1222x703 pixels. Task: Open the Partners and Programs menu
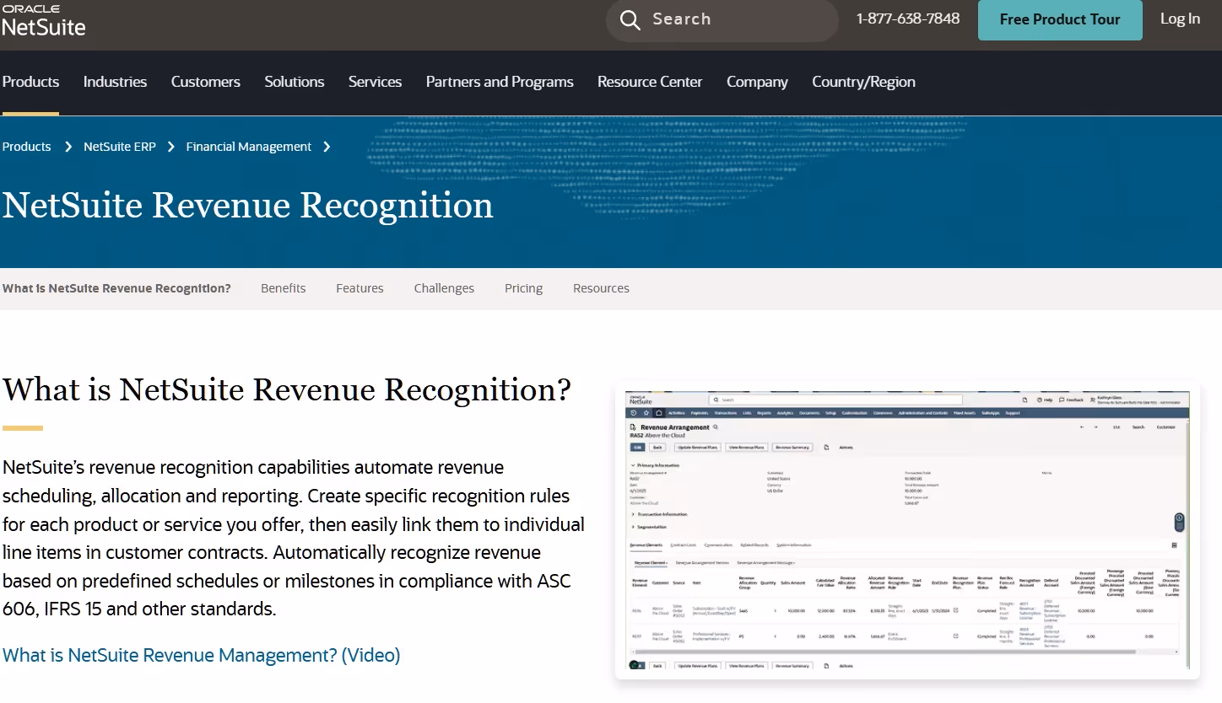tap(500, 82)
